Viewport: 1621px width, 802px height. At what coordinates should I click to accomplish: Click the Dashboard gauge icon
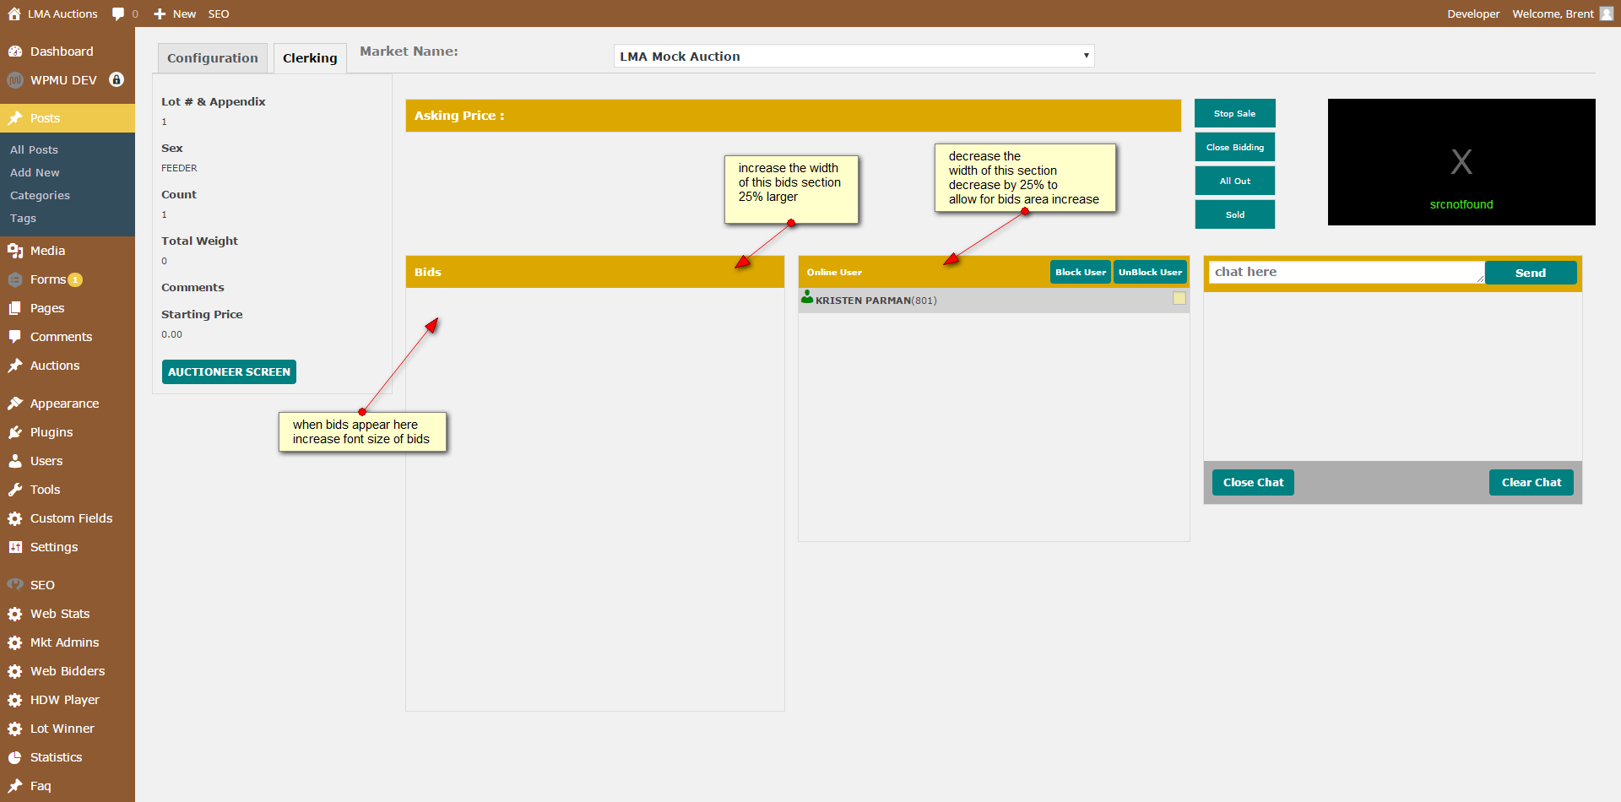pos(15,51)
